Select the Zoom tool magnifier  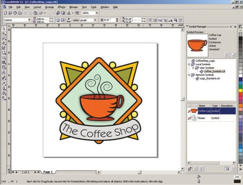[4, 38]
